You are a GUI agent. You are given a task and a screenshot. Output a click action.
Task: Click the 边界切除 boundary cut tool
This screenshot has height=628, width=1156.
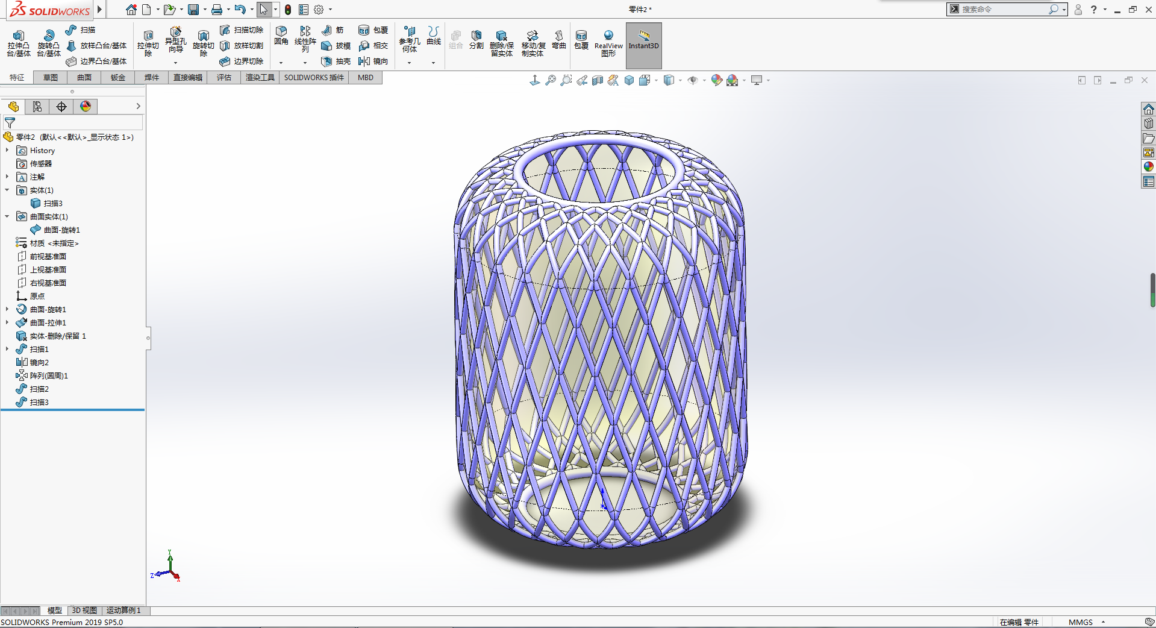(242, 61)
